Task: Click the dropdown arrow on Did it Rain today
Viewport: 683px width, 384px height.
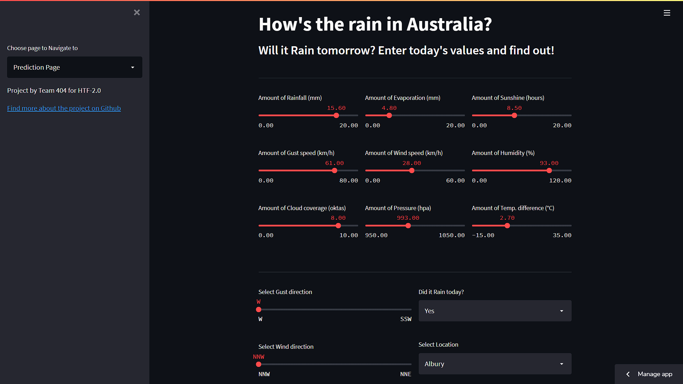Action: 561,311
